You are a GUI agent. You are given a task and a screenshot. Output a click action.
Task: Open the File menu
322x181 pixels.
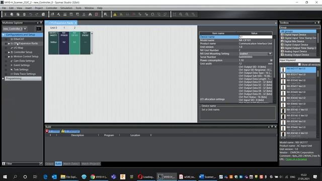[4, 8]
